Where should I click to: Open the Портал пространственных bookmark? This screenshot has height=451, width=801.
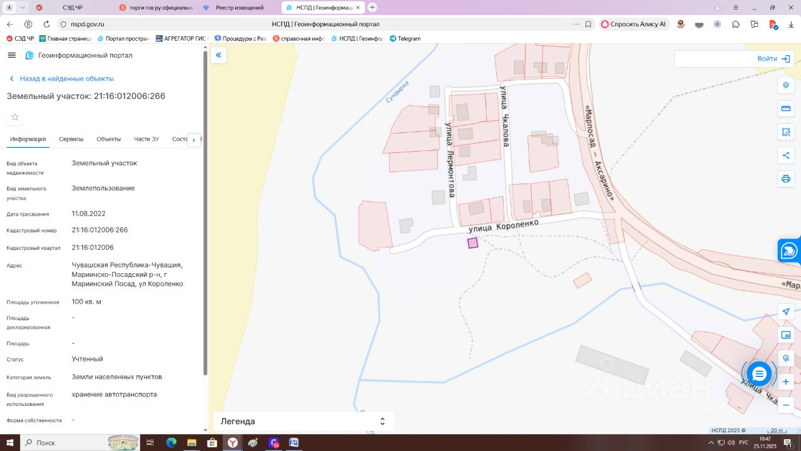pyautogui.click(x=123, y=39)
